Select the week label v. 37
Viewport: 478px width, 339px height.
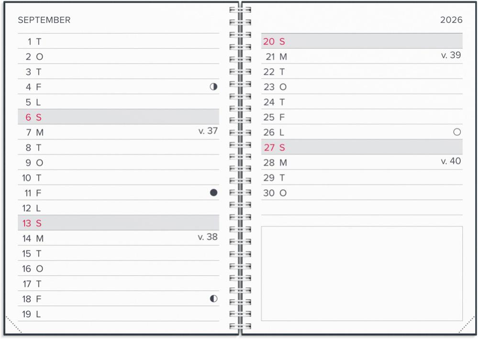(208, 131)
